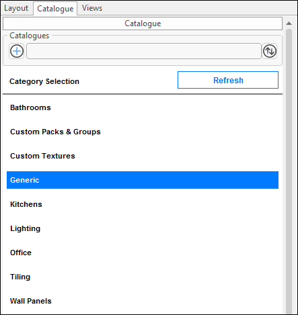The width and height of the screenshot is (298, 315).
Task: Open the Catalogues dropdown field
Action: click(144, 51)
